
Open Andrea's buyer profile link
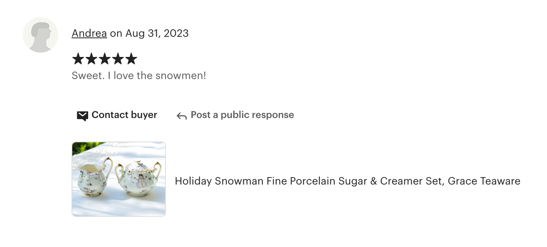coord(89,33)
